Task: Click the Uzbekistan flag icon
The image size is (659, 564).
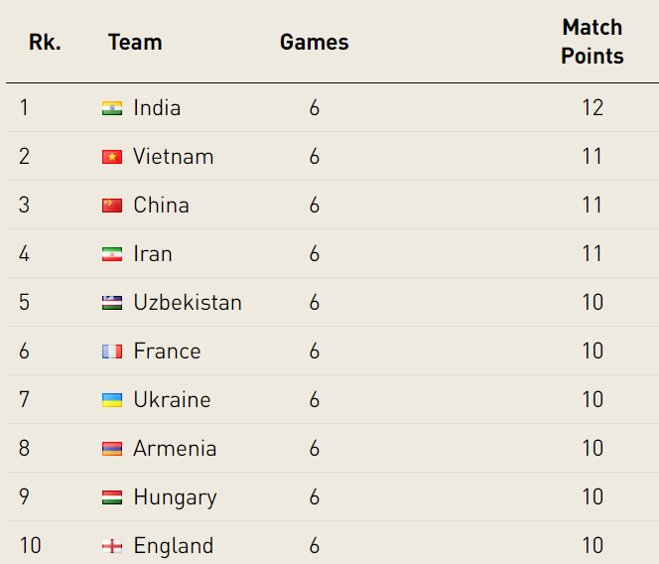Action: tap(112, 303)
